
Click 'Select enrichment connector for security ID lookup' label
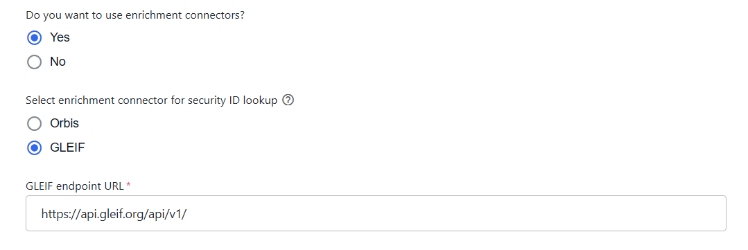click(152, 100)
